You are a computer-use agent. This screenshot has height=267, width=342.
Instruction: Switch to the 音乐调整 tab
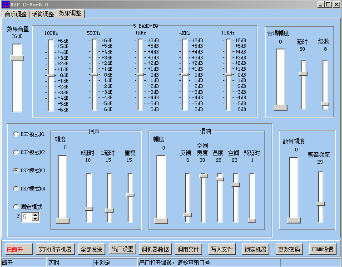pyautogui.click(x=15, y=14)
